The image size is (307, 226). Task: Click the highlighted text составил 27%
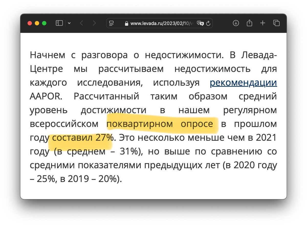(83, 138)
